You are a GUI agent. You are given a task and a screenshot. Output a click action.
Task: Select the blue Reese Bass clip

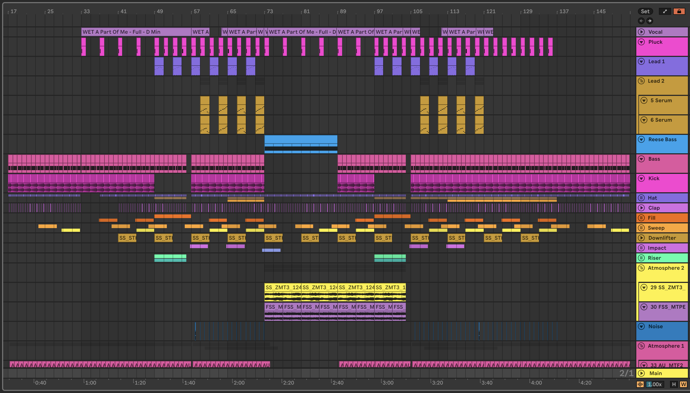pyautogui.click(x=301, y=144)
